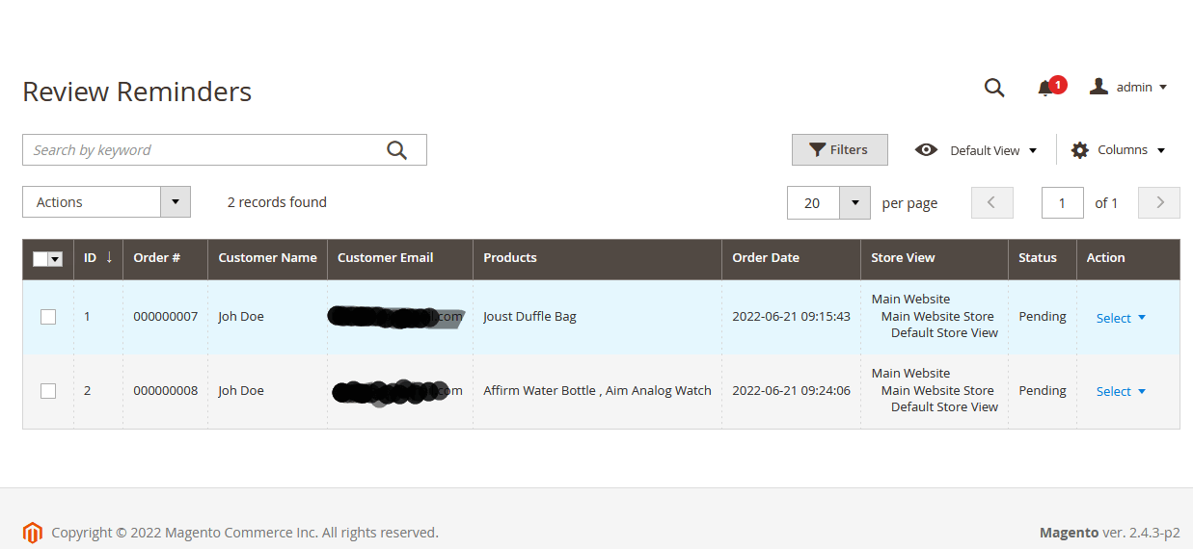Click the Search by keyword field
The width and height of the screenshot is (1193, 549).
coord(203,150)
